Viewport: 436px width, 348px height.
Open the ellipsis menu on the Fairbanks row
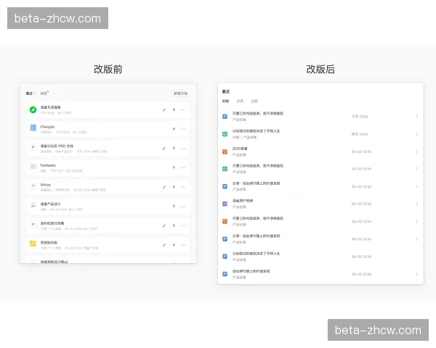(x=183, y=167)
